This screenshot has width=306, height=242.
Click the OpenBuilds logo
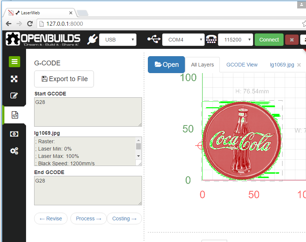(43, 40)
